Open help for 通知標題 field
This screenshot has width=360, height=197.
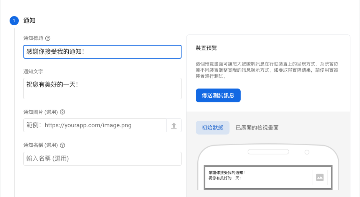pyautogui.click(x=48, y=38)
